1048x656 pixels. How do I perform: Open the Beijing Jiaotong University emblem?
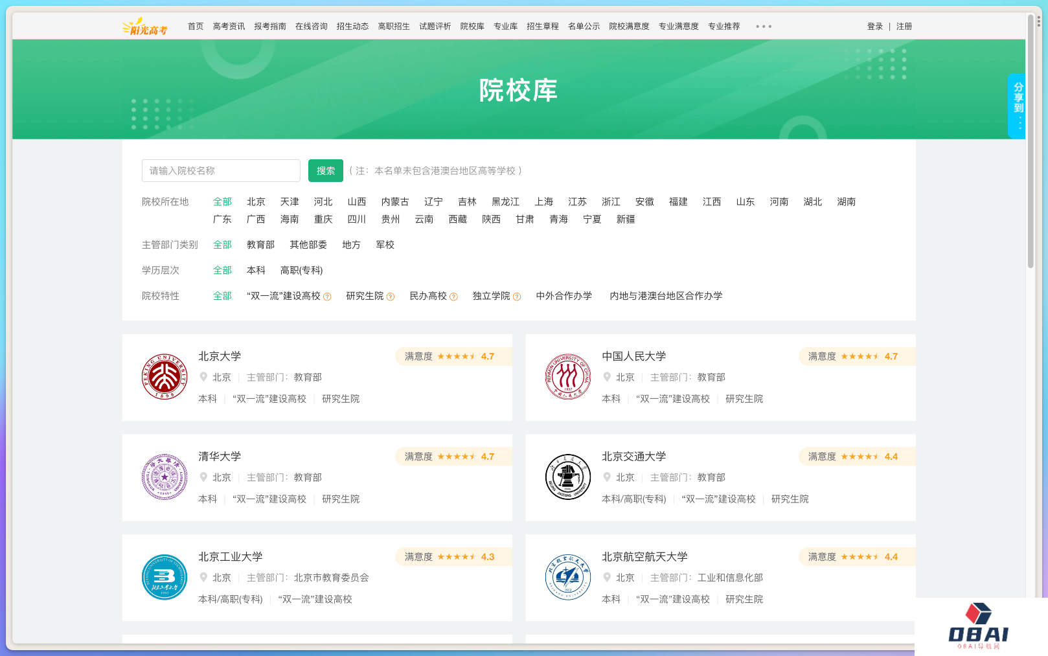[568, 477]
